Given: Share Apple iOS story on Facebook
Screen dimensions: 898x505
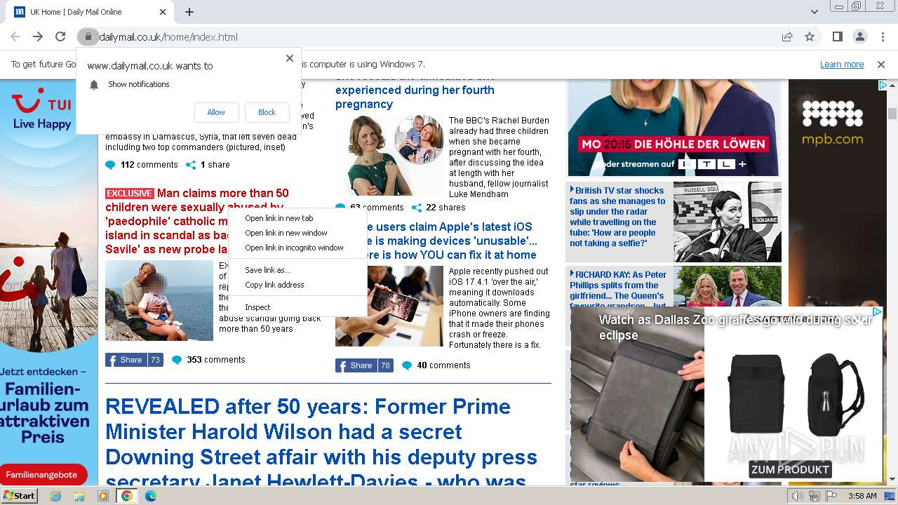Looking at the screenshot, I should point(364,365).
